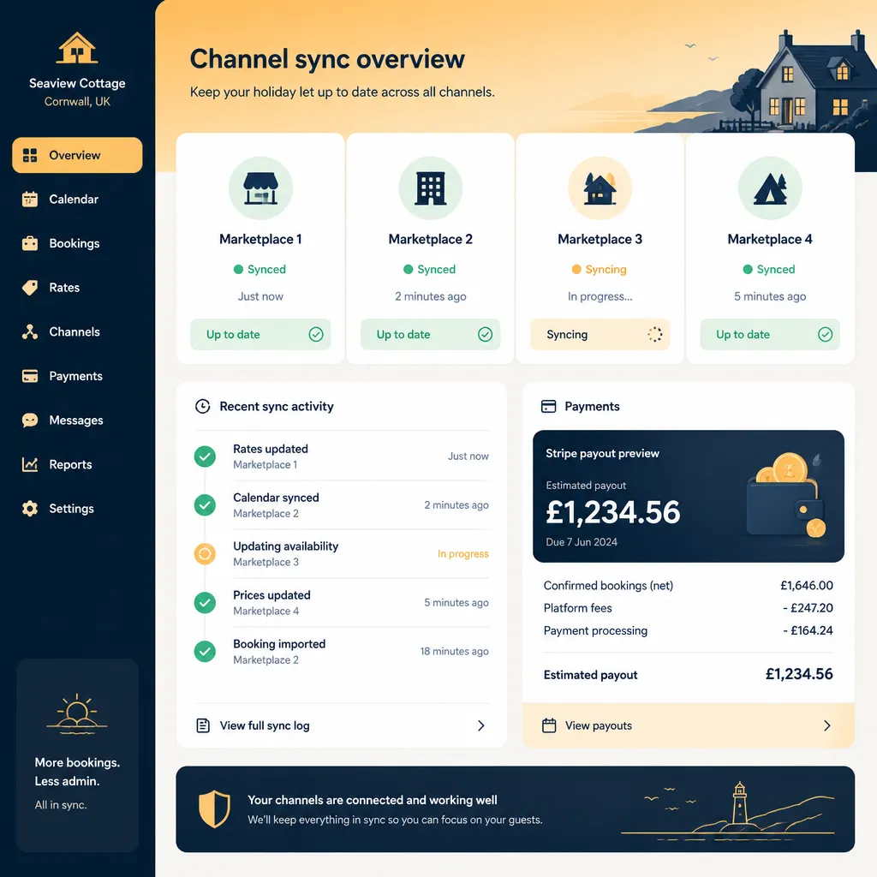
Task: Click the calendar icon beside View payouts
Action: (549, 725)
